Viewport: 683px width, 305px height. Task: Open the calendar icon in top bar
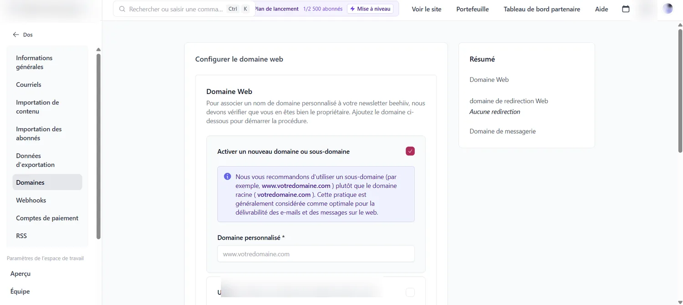click(626, 9)
